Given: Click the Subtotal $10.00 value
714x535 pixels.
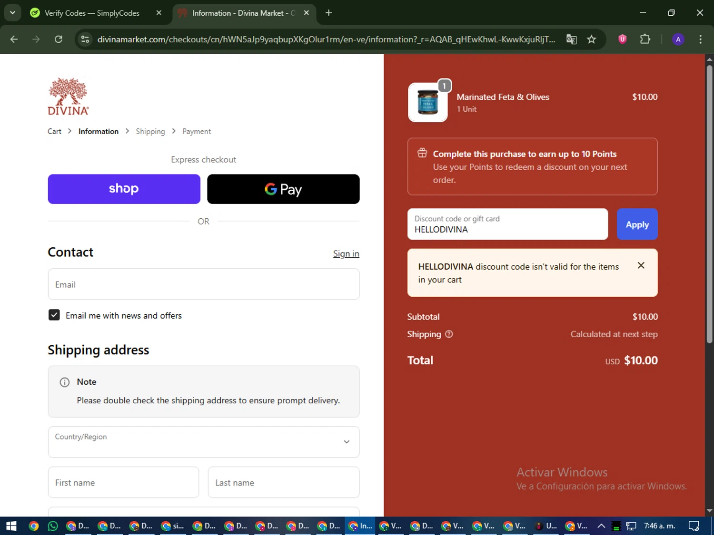Looking at the screenshot, I should [645, 317].
